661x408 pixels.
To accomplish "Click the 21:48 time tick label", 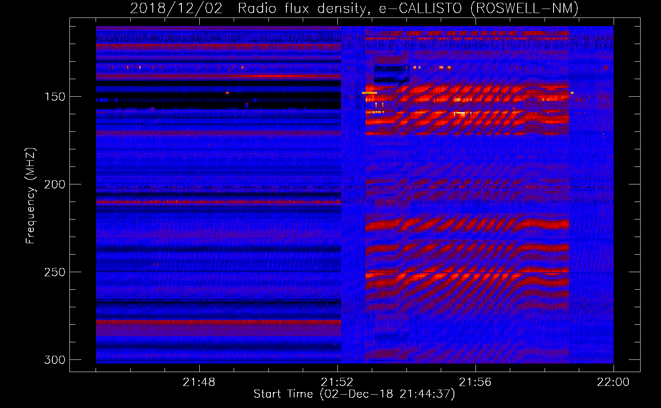I will coord(199,382).
